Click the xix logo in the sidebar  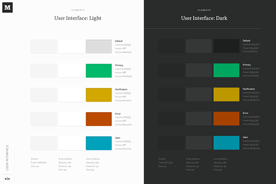[7, 178]
